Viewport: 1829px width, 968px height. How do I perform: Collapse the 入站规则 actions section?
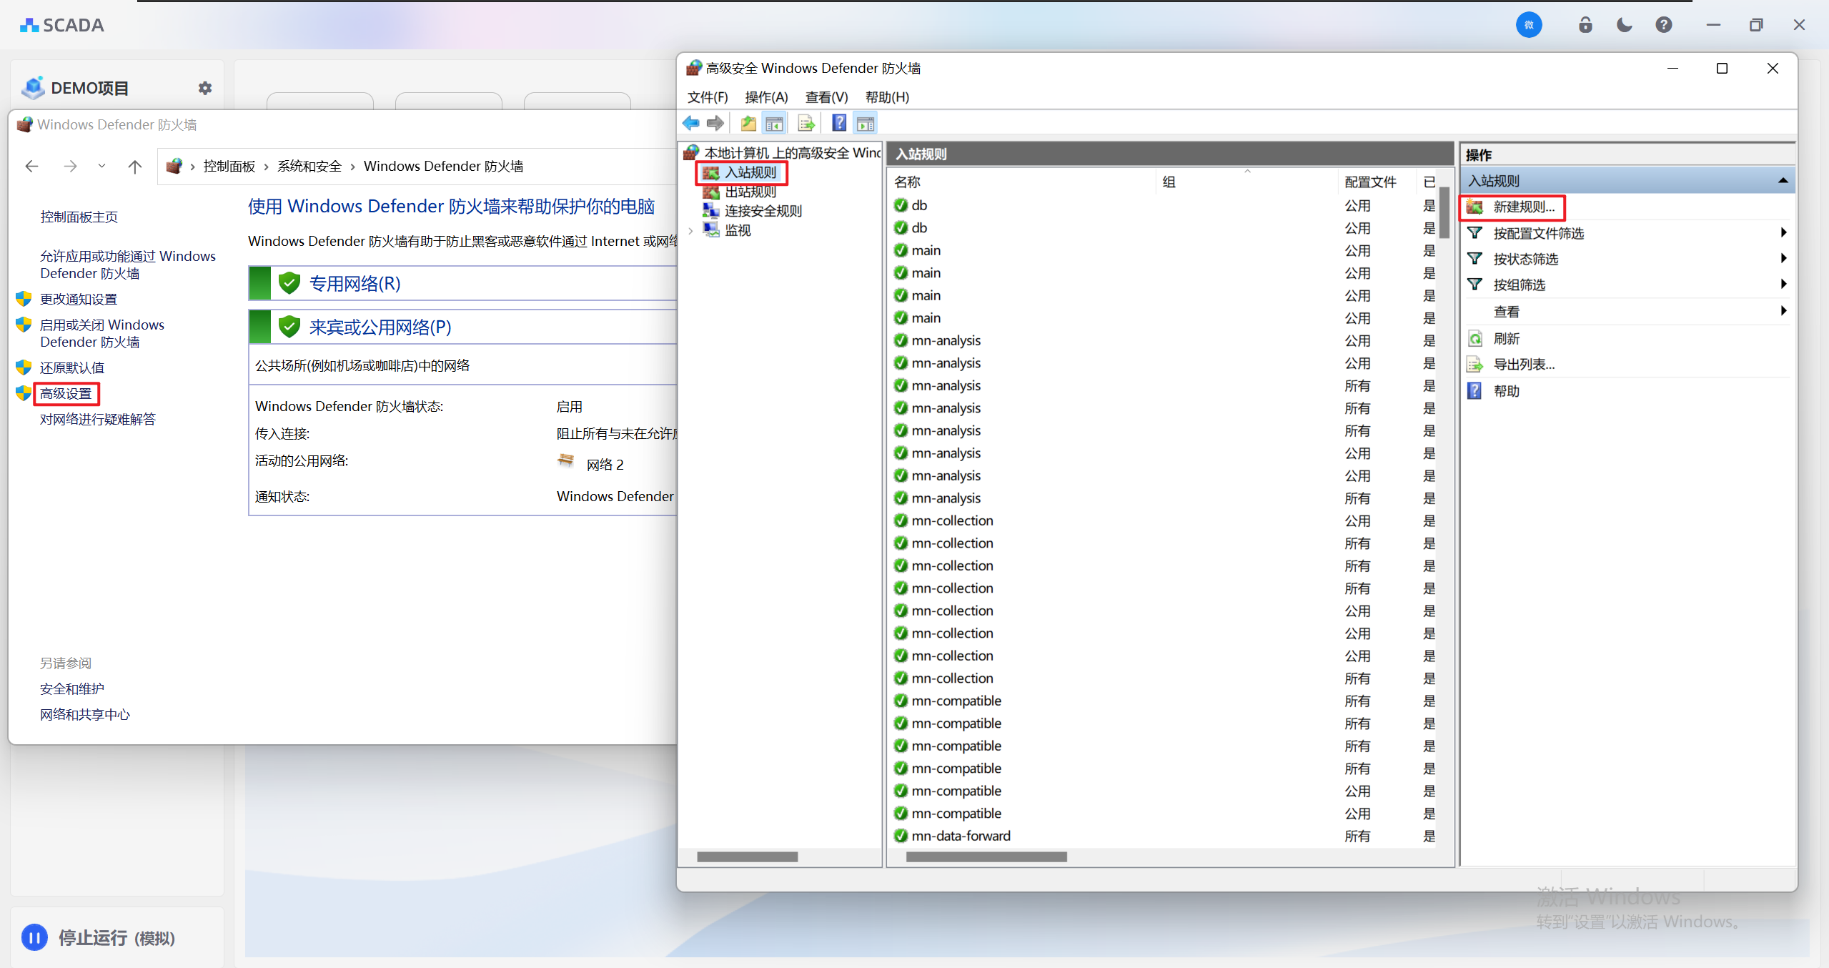pyautogui.click(x=1783, y=181)
